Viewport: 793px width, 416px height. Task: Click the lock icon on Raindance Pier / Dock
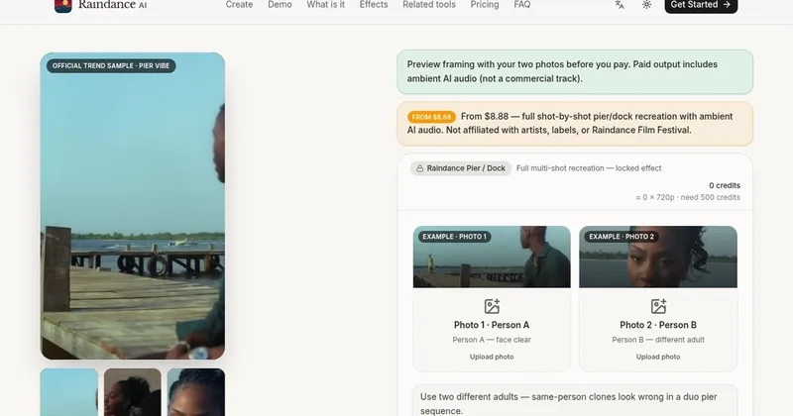click(x=419, y=168)
